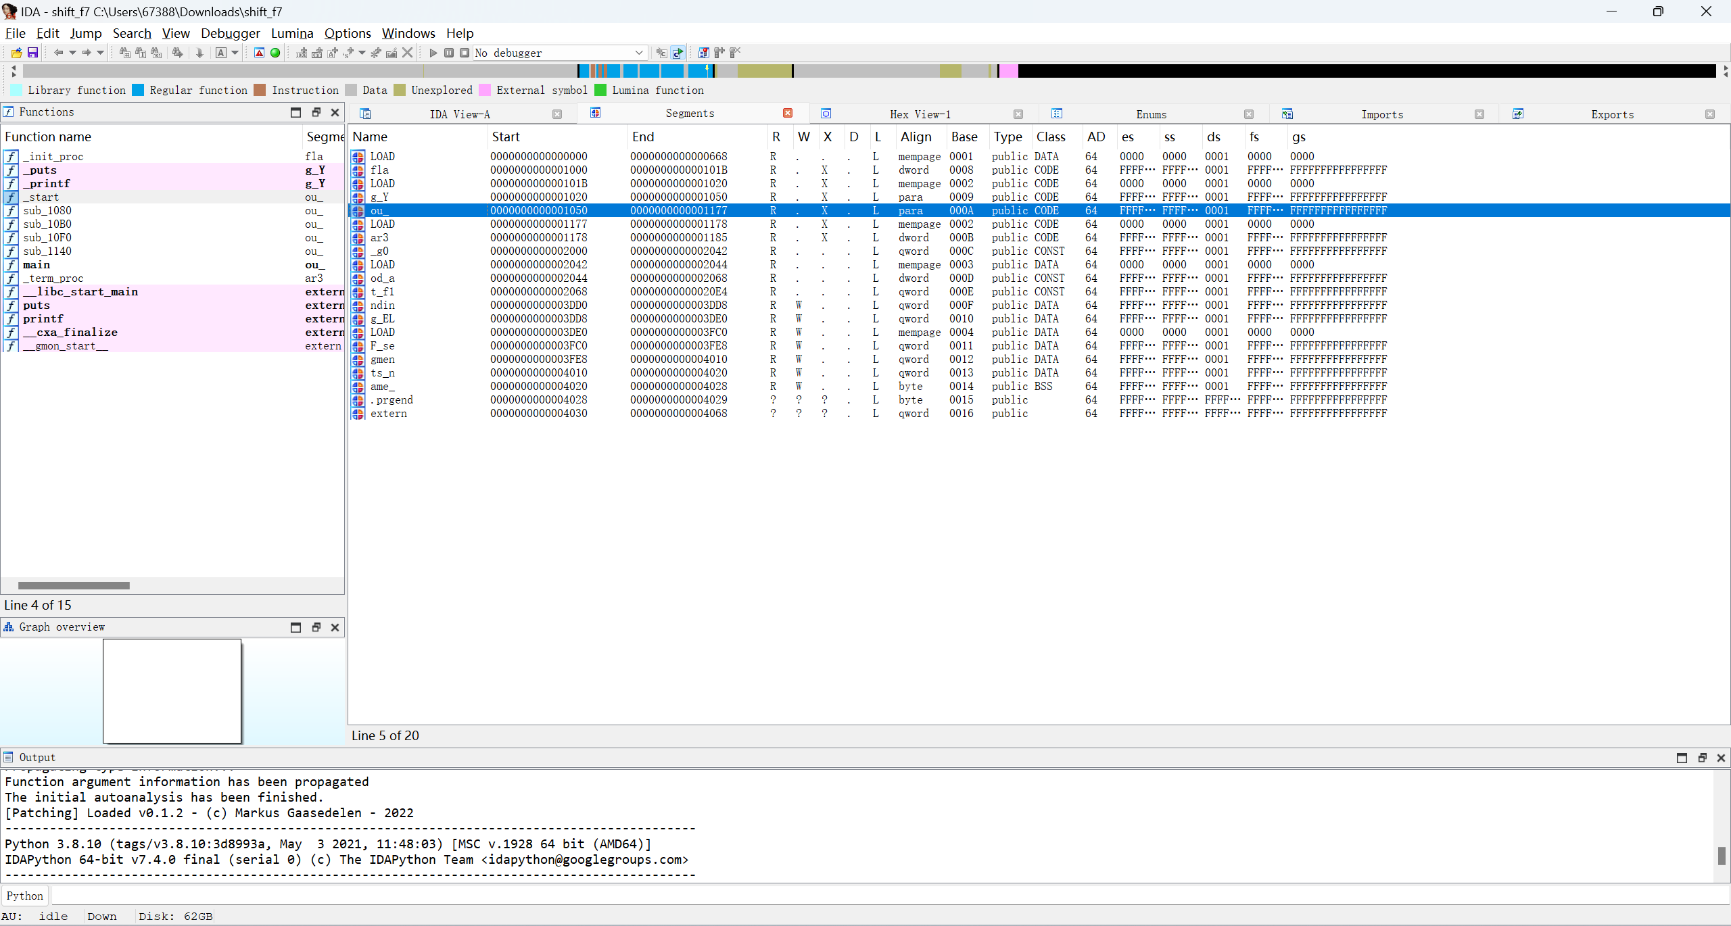Screen dimensions: 1731x926
Task: Click the green circle status icon
Action: tap(275, 53)
